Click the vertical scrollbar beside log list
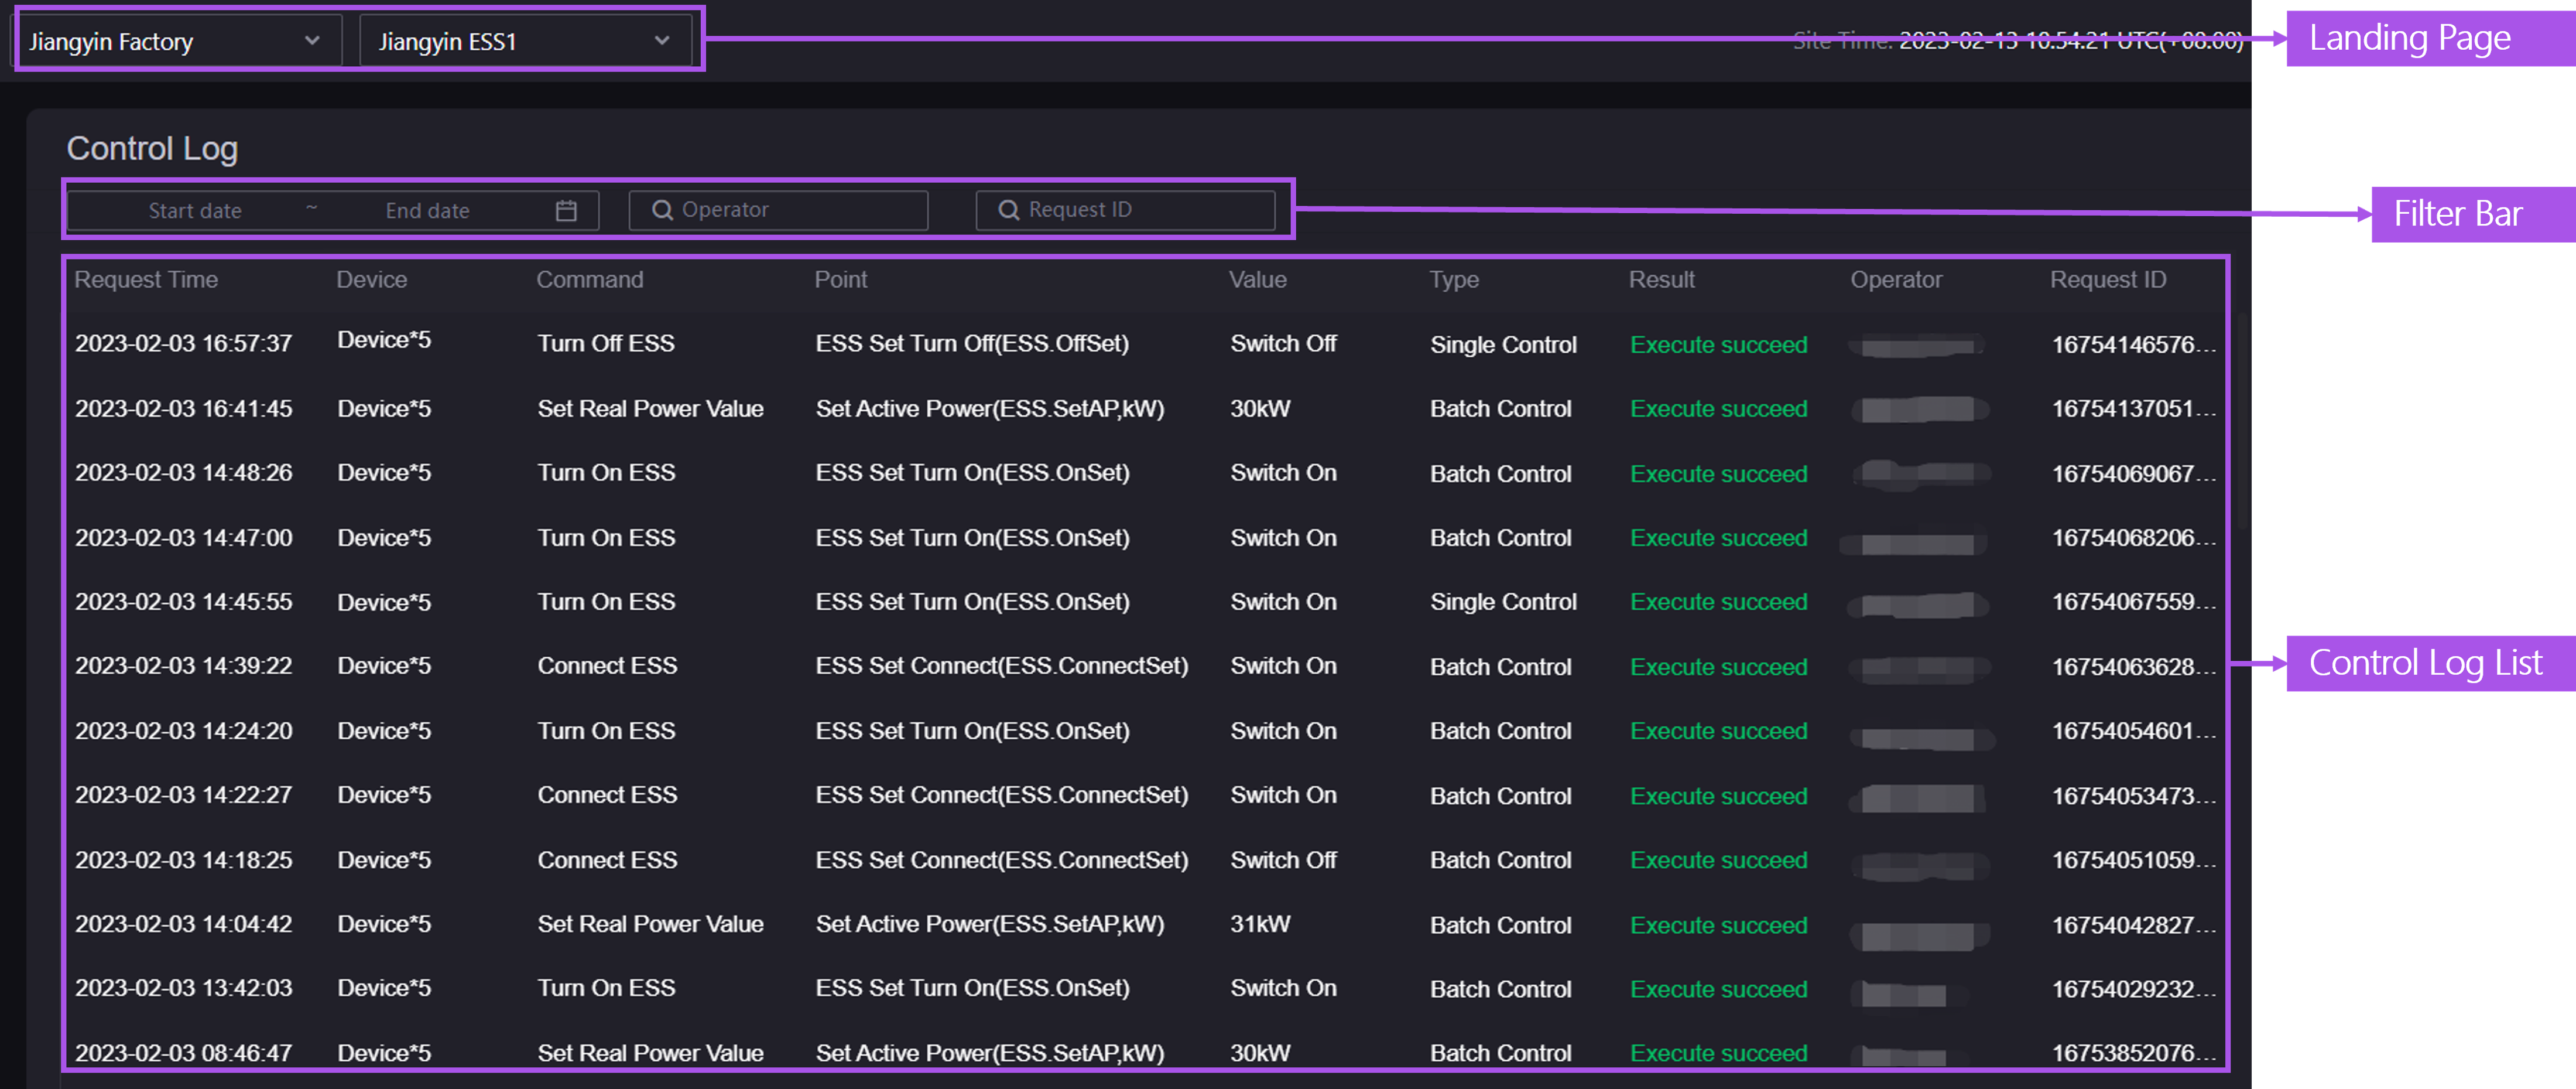 [2243, 421]
